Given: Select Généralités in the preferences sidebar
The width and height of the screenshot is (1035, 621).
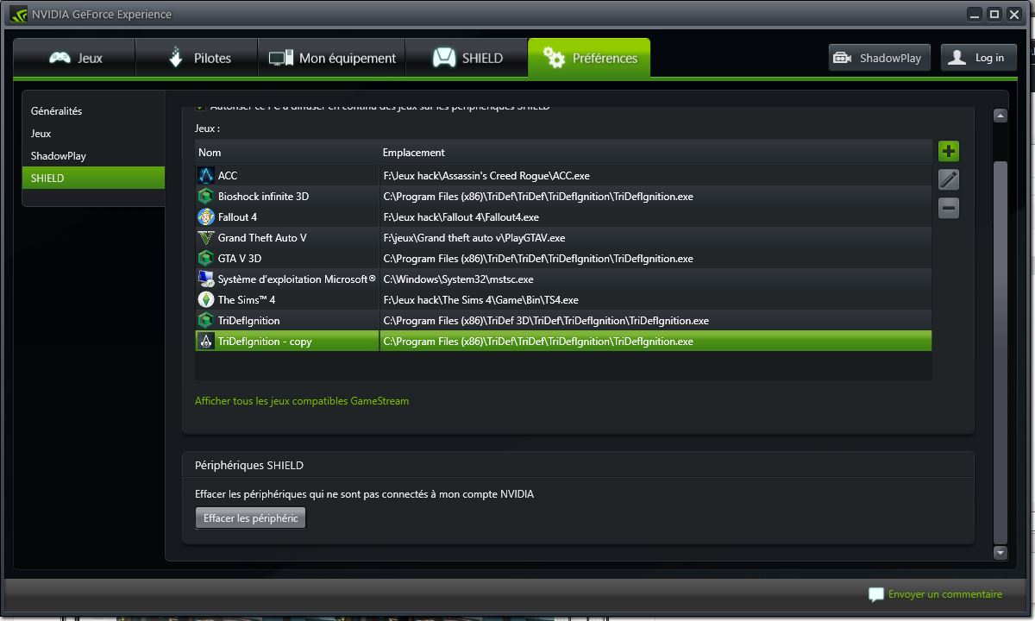Looking at the screenshot, I should pos(57,111).
